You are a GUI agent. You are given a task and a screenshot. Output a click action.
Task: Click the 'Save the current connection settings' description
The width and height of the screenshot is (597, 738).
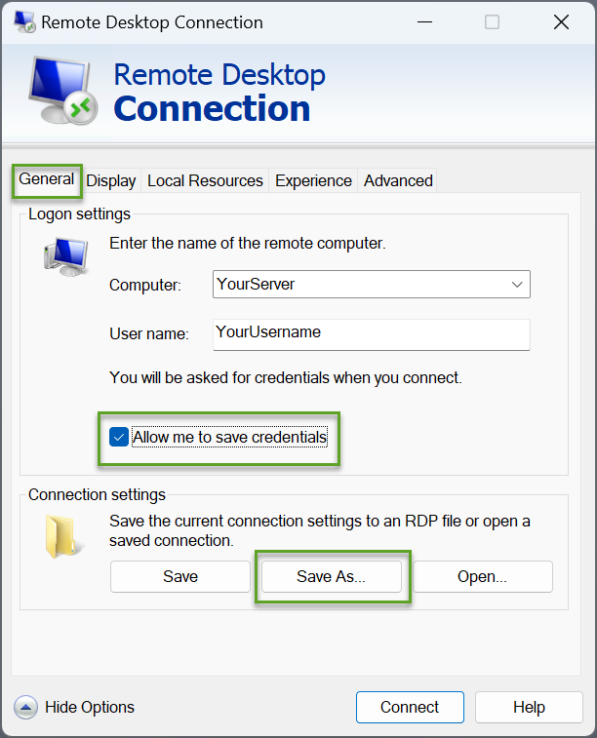click(320, 531)
